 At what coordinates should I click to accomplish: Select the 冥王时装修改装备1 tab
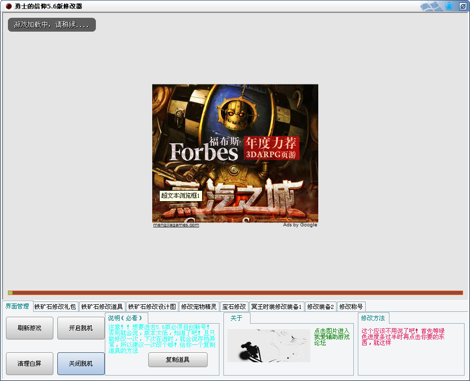click(x=276, y=307)
